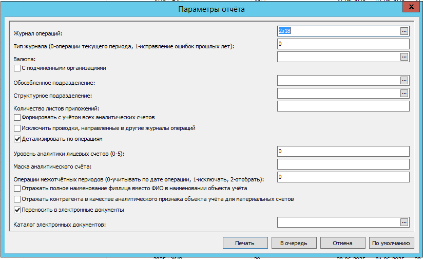Uncheck Детализировать по операциям
Image resolution: width=423 pixels, height=259 pixels.
tap(17, 139)
